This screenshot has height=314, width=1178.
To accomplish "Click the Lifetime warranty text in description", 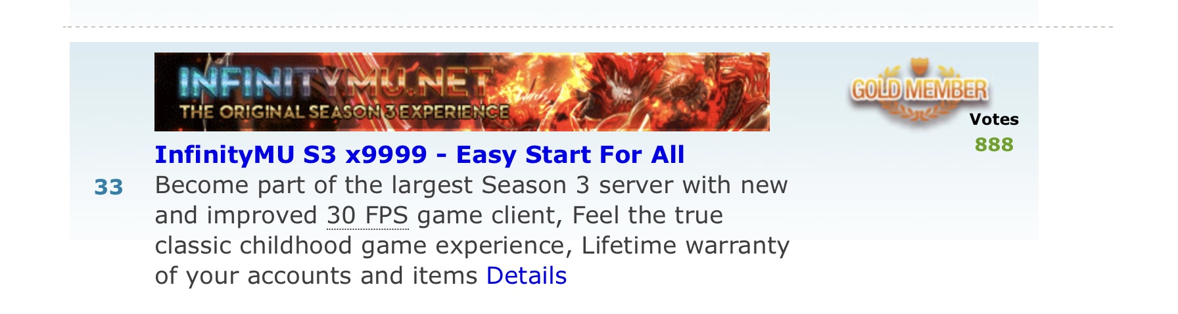I will coord(685,246).
